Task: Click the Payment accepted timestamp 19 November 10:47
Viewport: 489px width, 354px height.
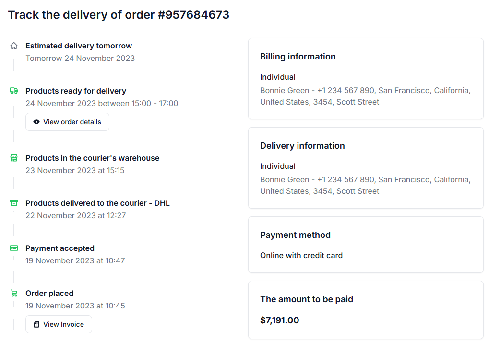Action: 75,260
